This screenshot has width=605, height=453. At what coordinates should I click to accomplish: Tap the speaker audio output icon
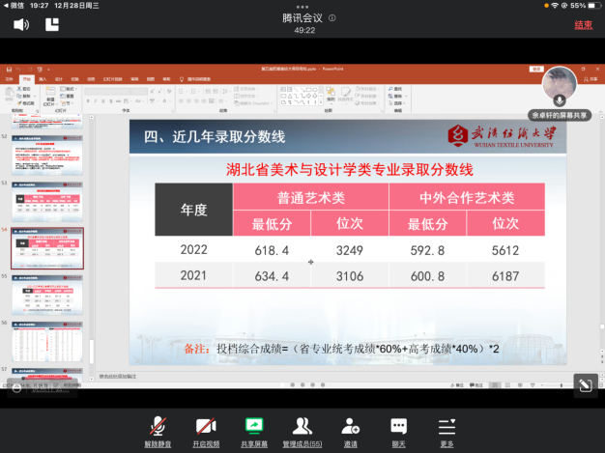pyautogui.click(x=20, y=25)
